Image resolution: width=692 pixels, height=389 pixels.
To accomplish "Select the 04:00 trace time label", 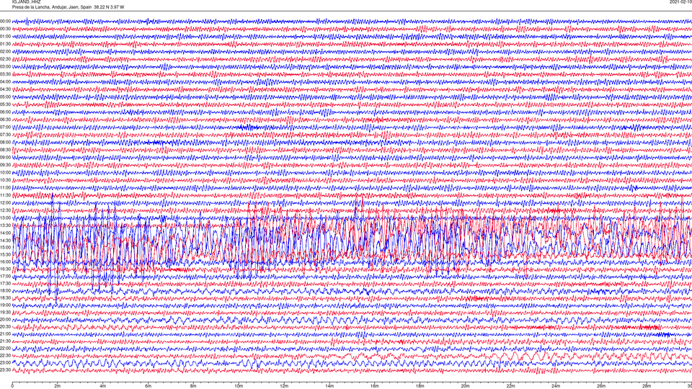I will click(5, 81).
